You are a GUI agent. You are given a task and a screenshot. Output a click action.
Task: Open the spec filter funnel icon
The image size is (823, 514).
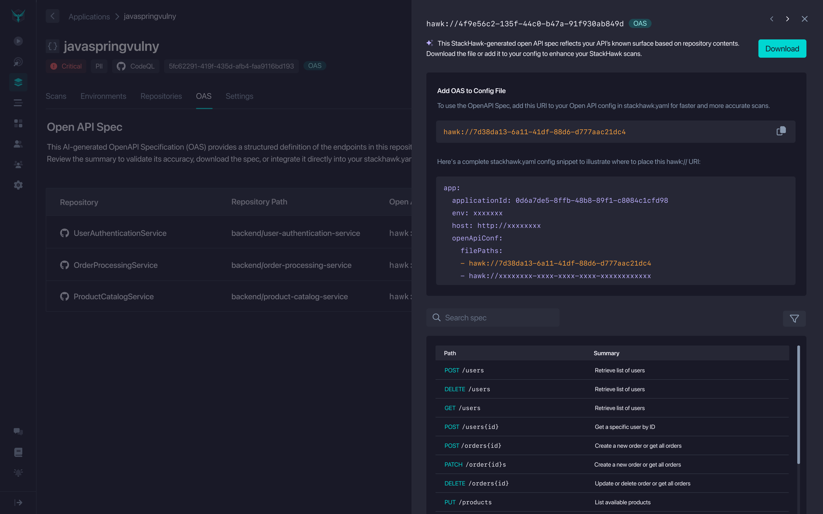point(794,318)
